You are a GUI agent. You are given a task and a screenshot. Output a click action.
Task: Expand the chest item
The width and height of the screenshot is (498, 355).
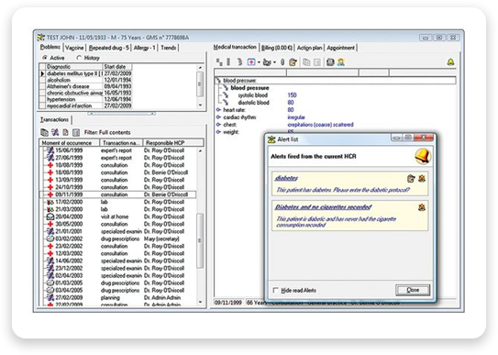click(218, 125)
